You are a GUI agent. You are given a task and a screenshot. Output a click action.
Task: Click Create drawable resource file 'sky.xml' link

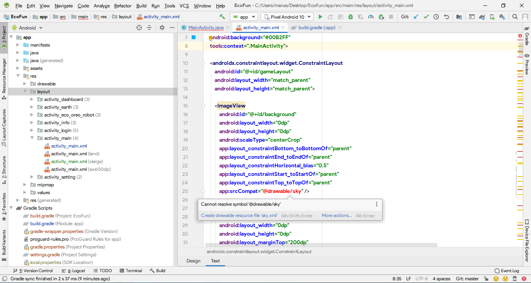point(239,215)
